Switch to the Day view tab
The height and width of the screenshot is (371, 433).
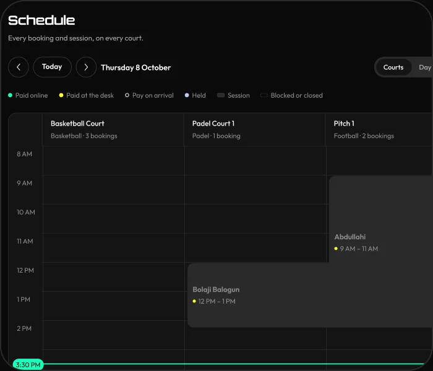(425, 67)
